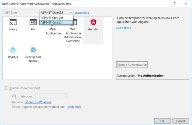Open the OS Windows dropdown

click(43, 96)
